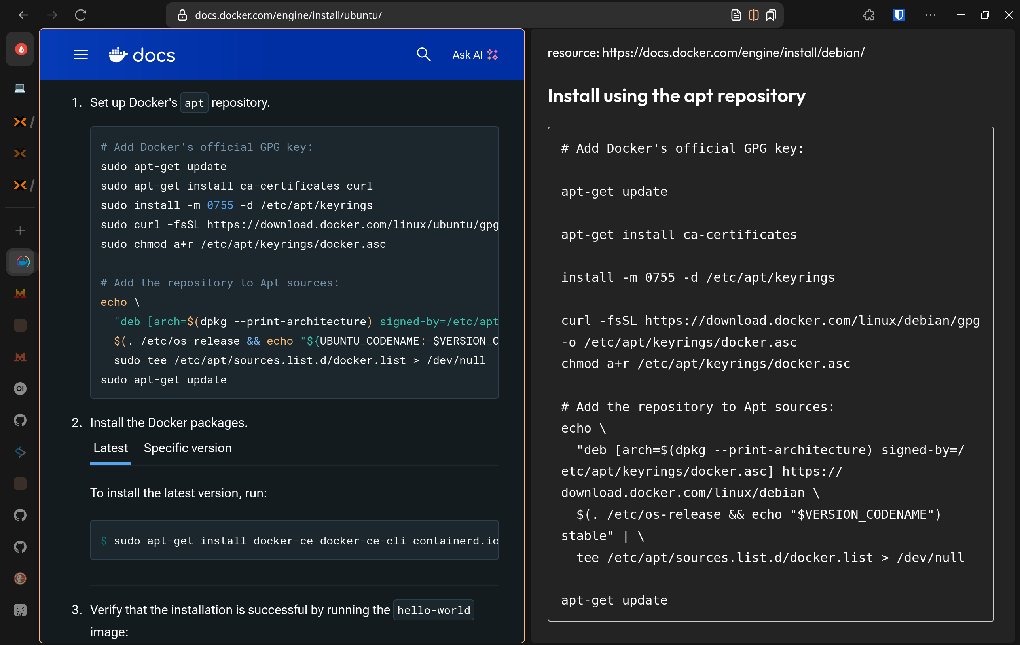The height and width of the screenshot is (645, 1020).
Task: Go back to the previous page
Action: (24, 15)
